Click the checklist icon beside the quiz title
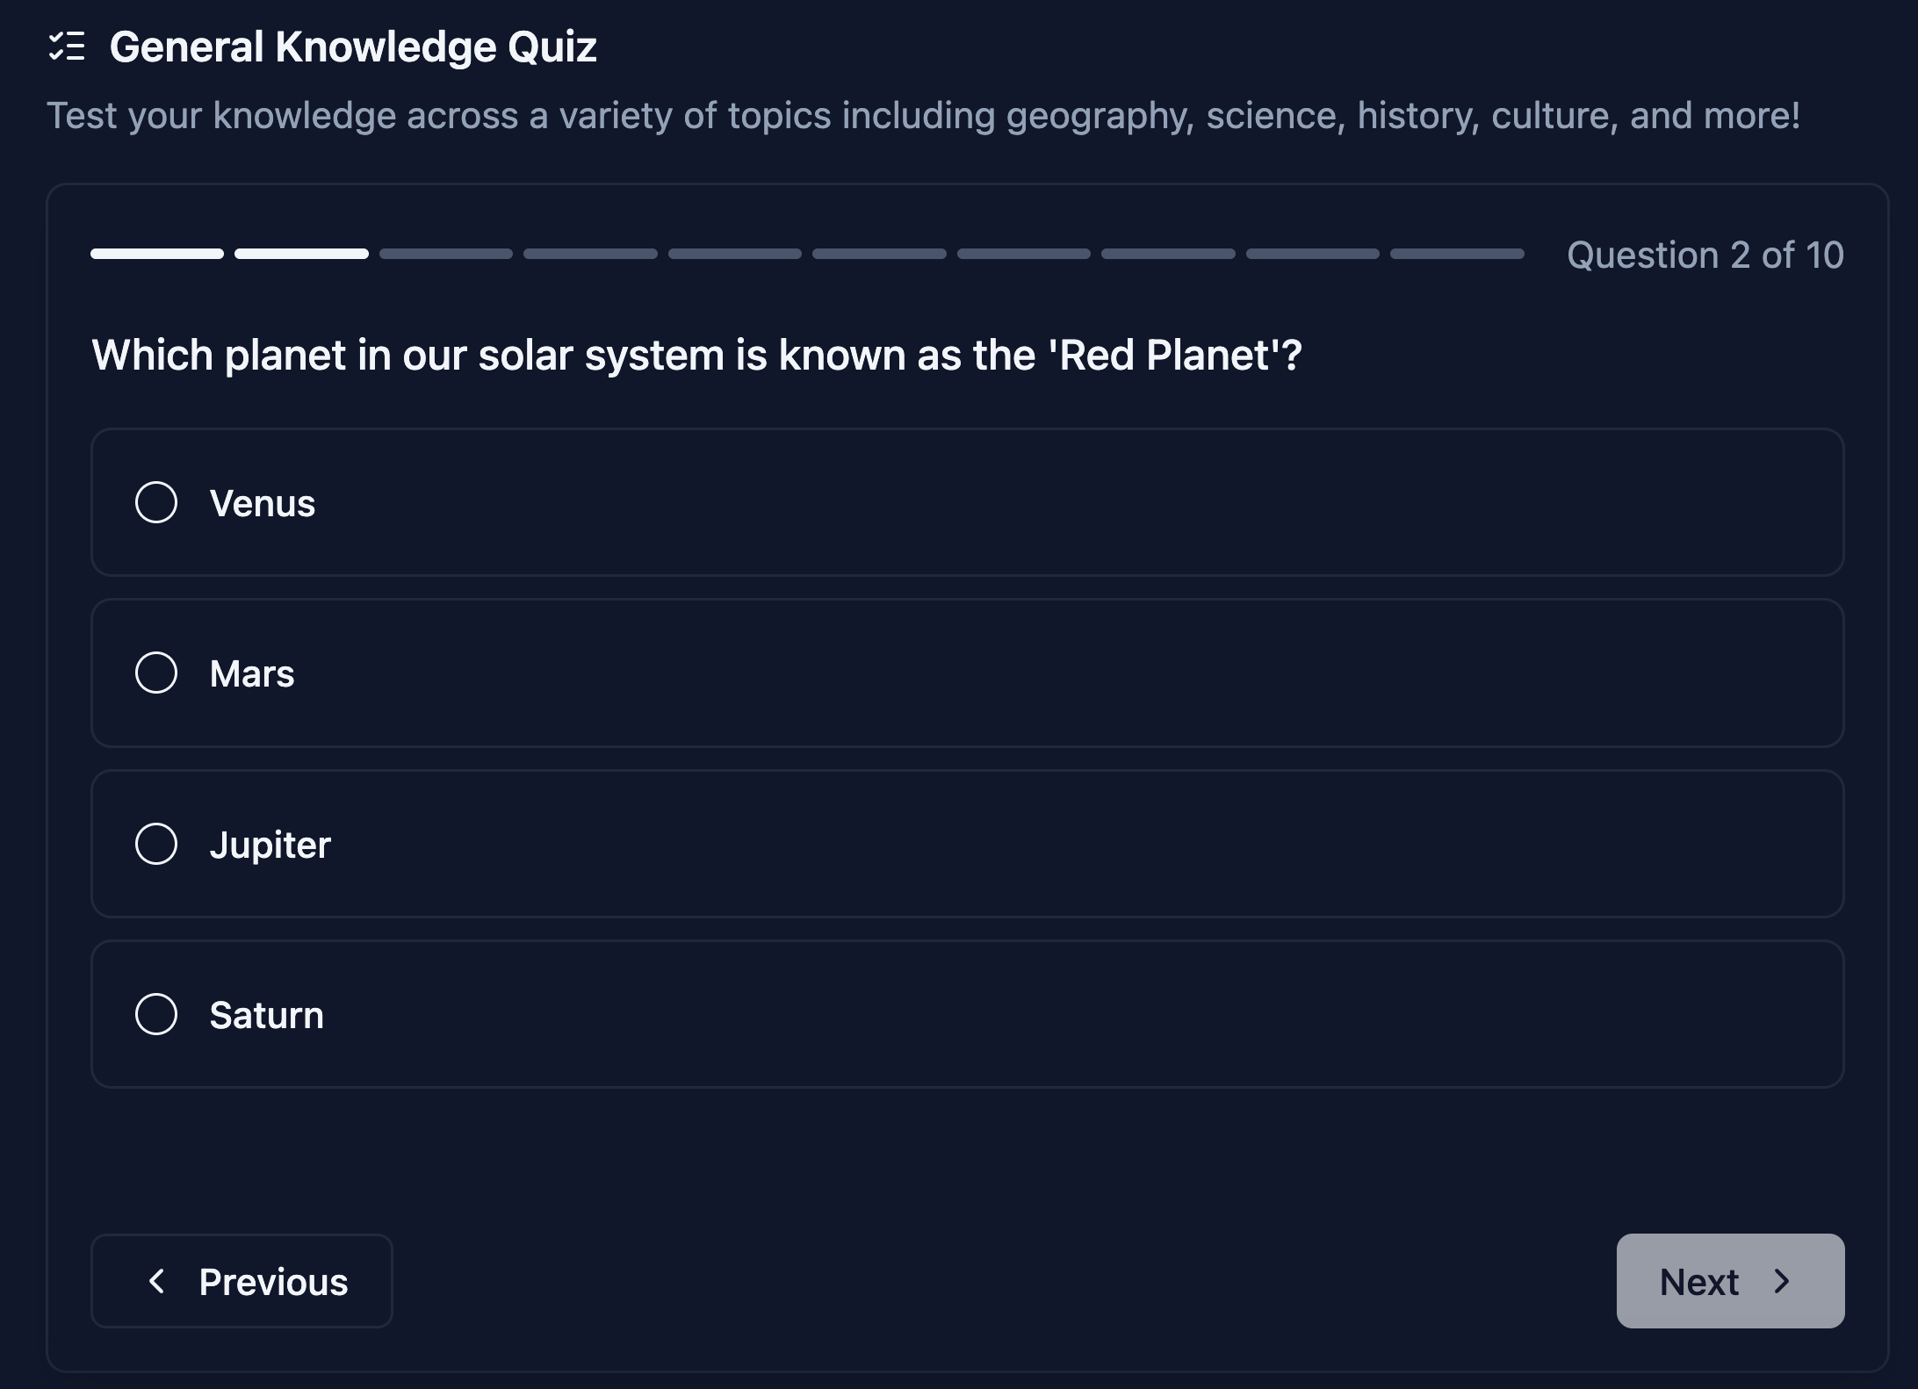This screenshot has width=1918, height=1389. (x=68, y=46)
